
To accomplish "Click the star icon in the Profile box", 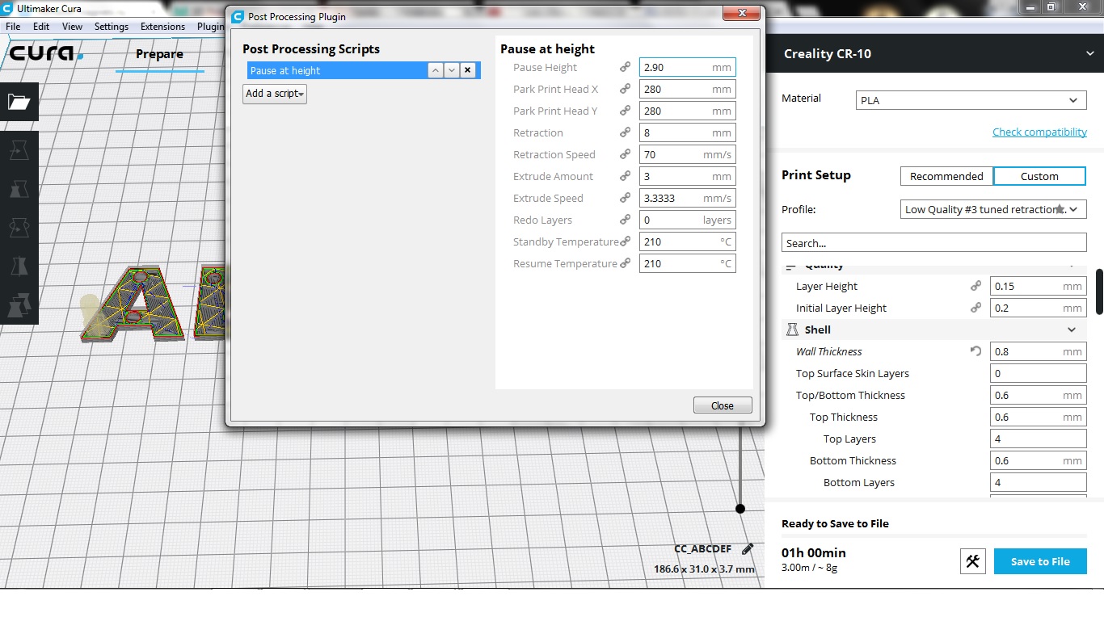I will tap(1060, 209).
